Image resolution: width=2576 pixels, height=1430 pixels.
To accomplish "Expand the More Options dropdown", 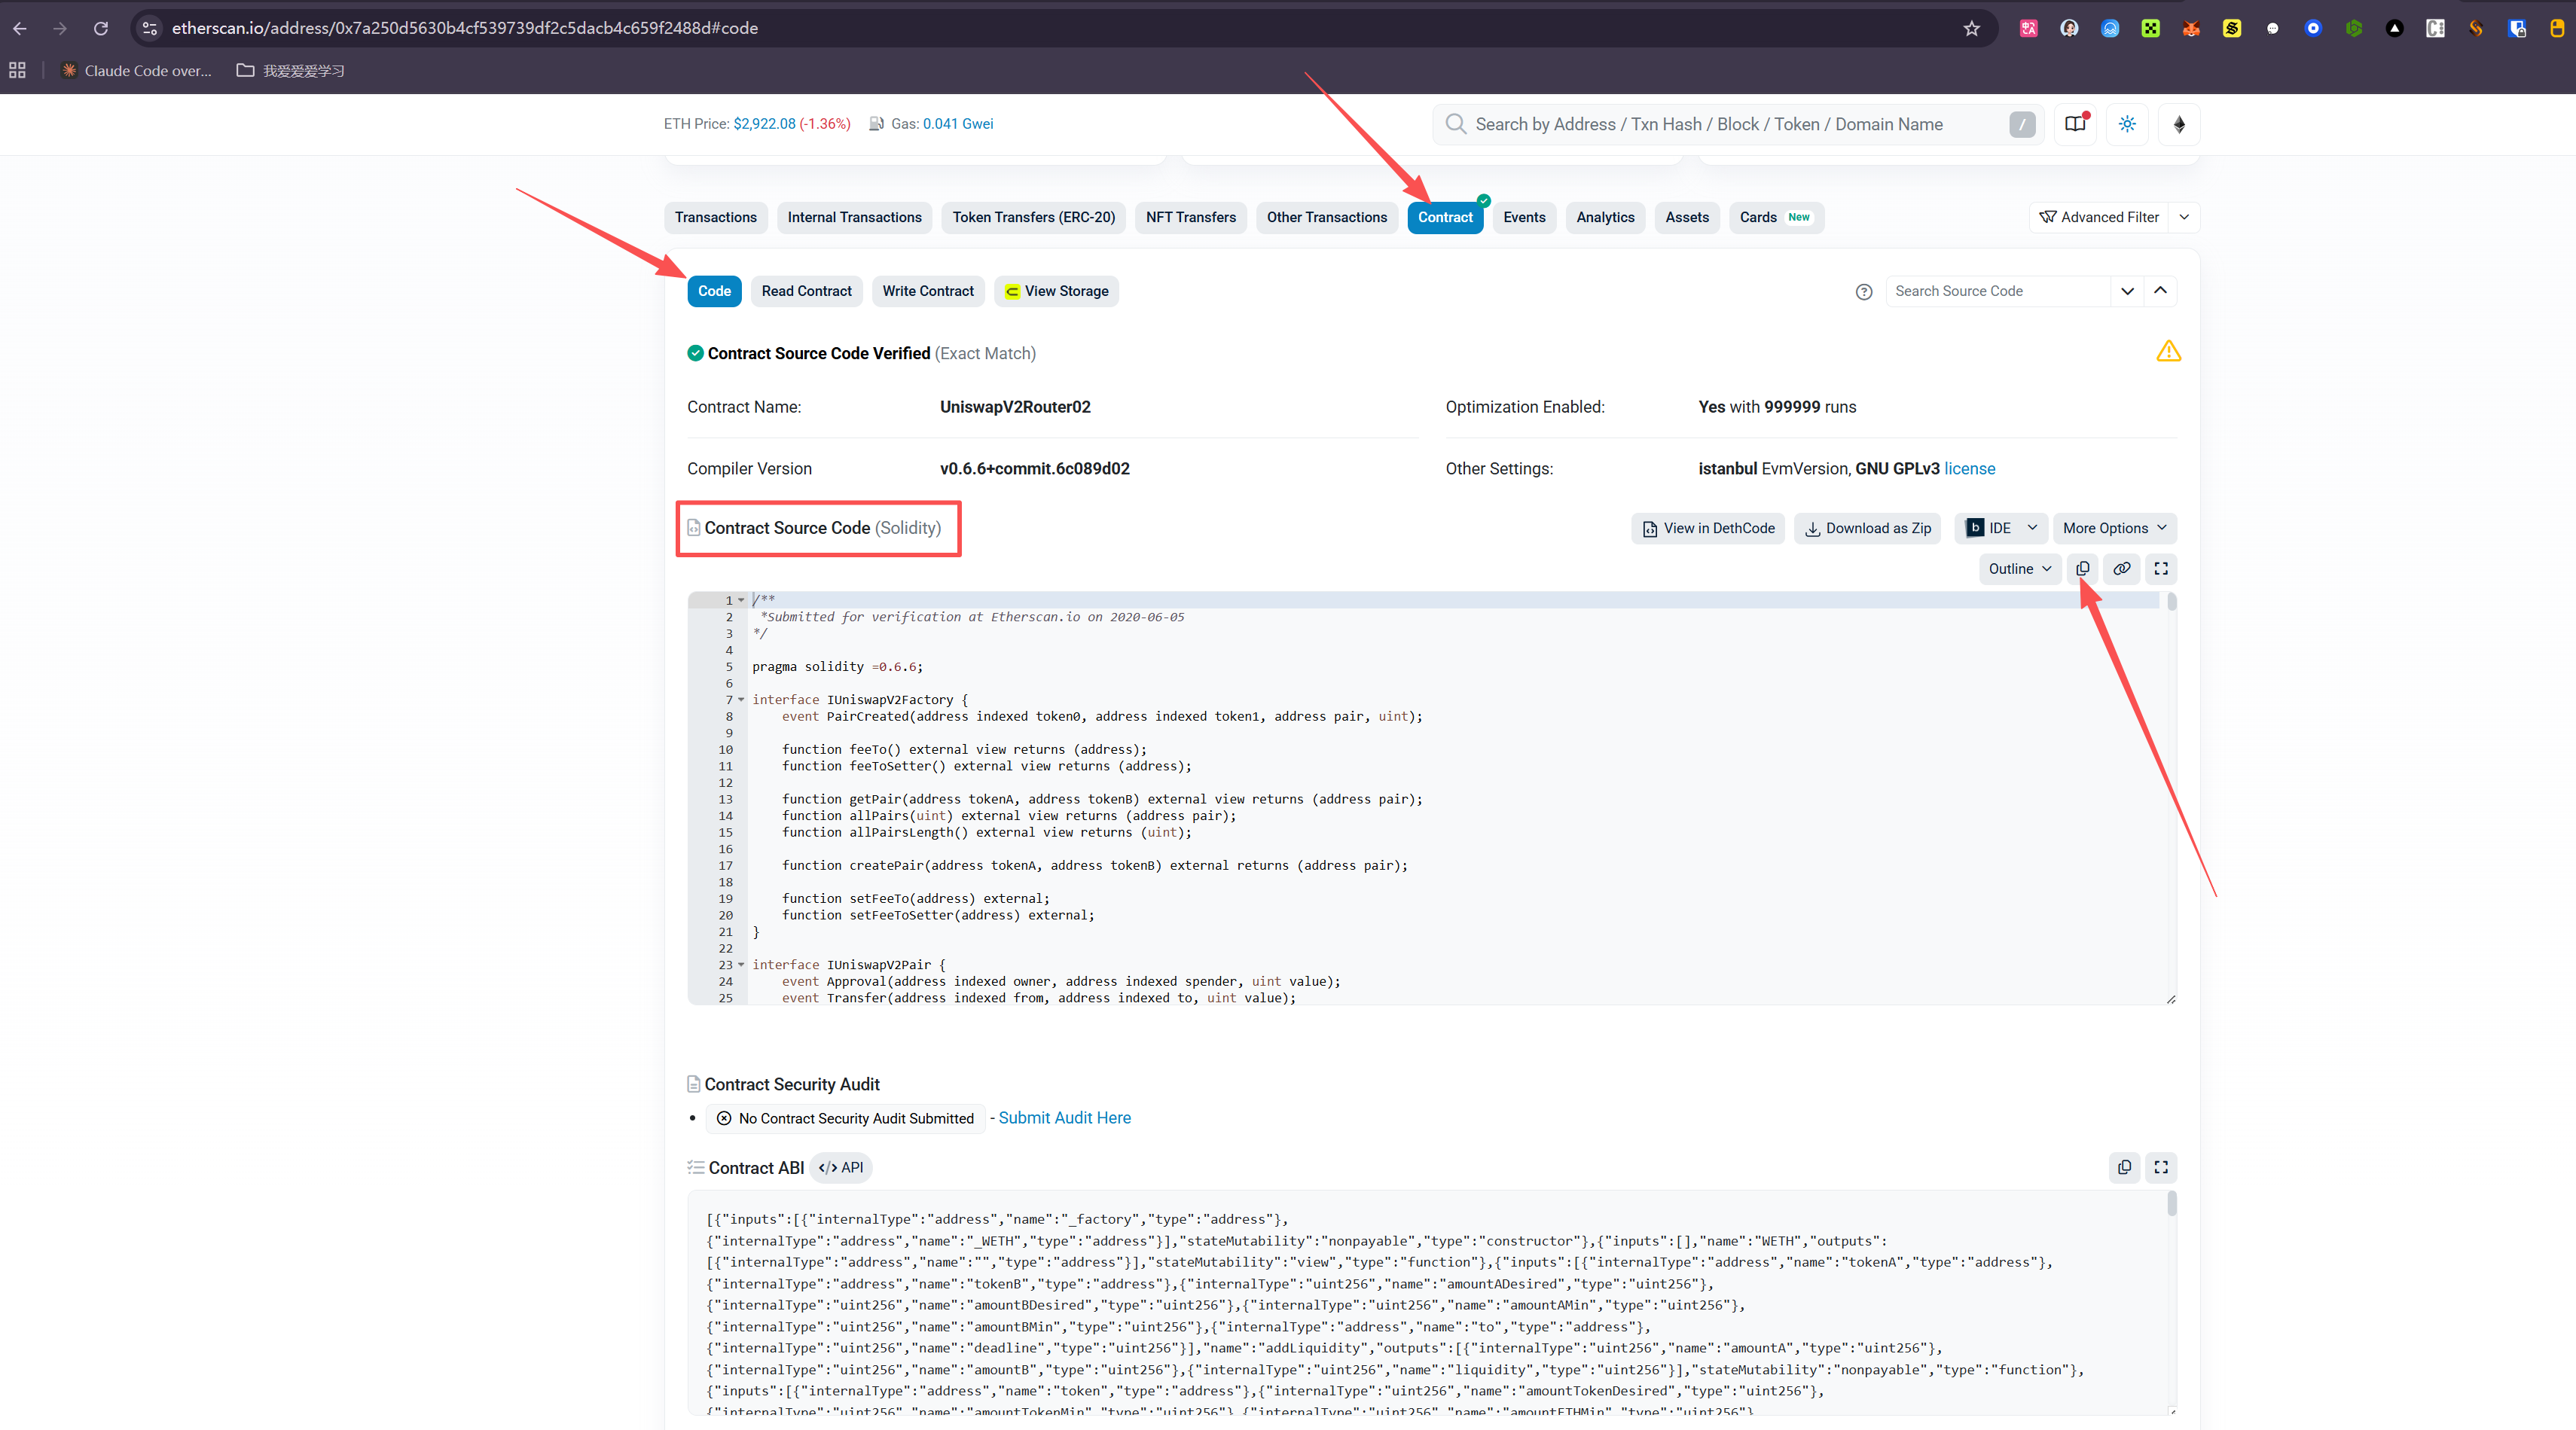I will tap(2113, 528).
